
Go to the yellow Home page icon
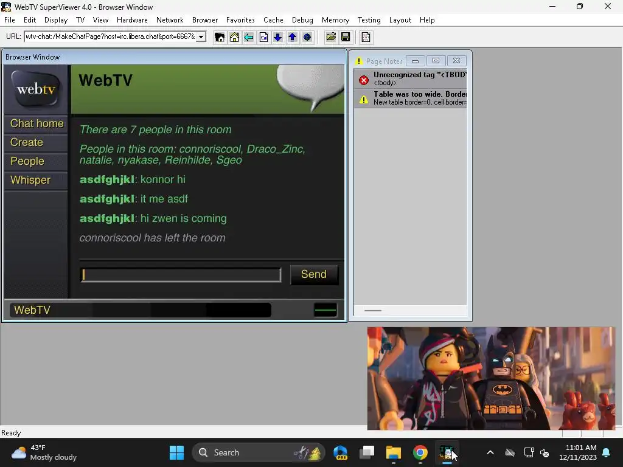[234, 37]
